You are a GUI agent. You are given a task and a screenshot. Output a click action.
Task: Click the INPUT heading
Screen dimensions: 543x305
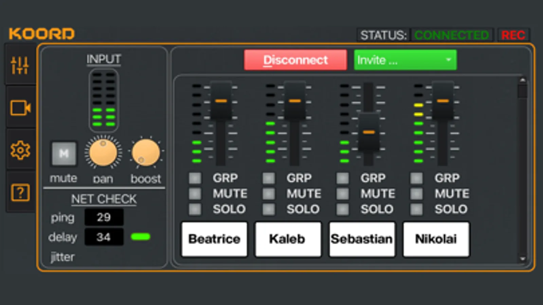click(x=104, y=59)
